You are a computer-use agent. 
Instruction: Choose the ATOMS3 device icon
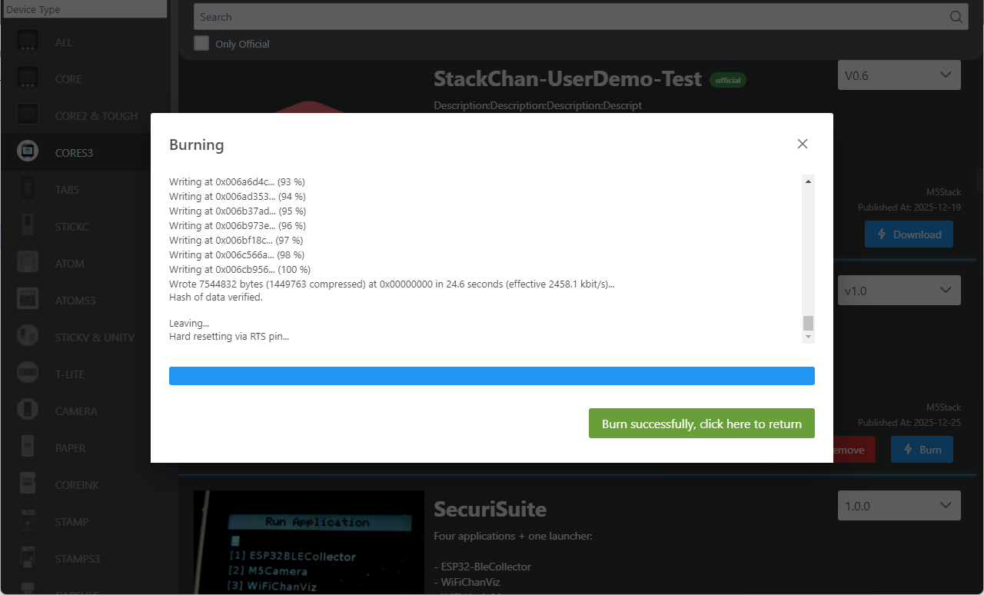pos(28,300)
